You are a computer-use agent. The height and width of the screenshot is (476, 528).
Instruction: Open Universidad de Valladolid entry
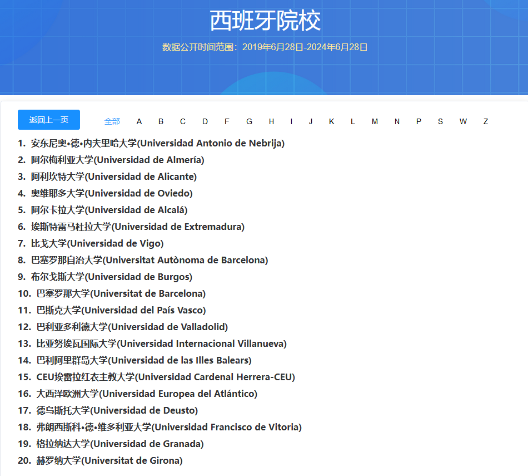[123, 327]
